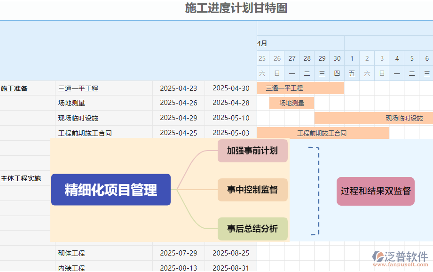Select the 工程前期施工合同 Gantt bar
The image size is (433, 272).
323,133
